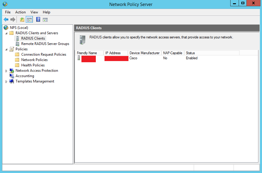This screenshot has width=262, height=173.
Task: Select the Accounting tree item
Action: tap(25, 76)
